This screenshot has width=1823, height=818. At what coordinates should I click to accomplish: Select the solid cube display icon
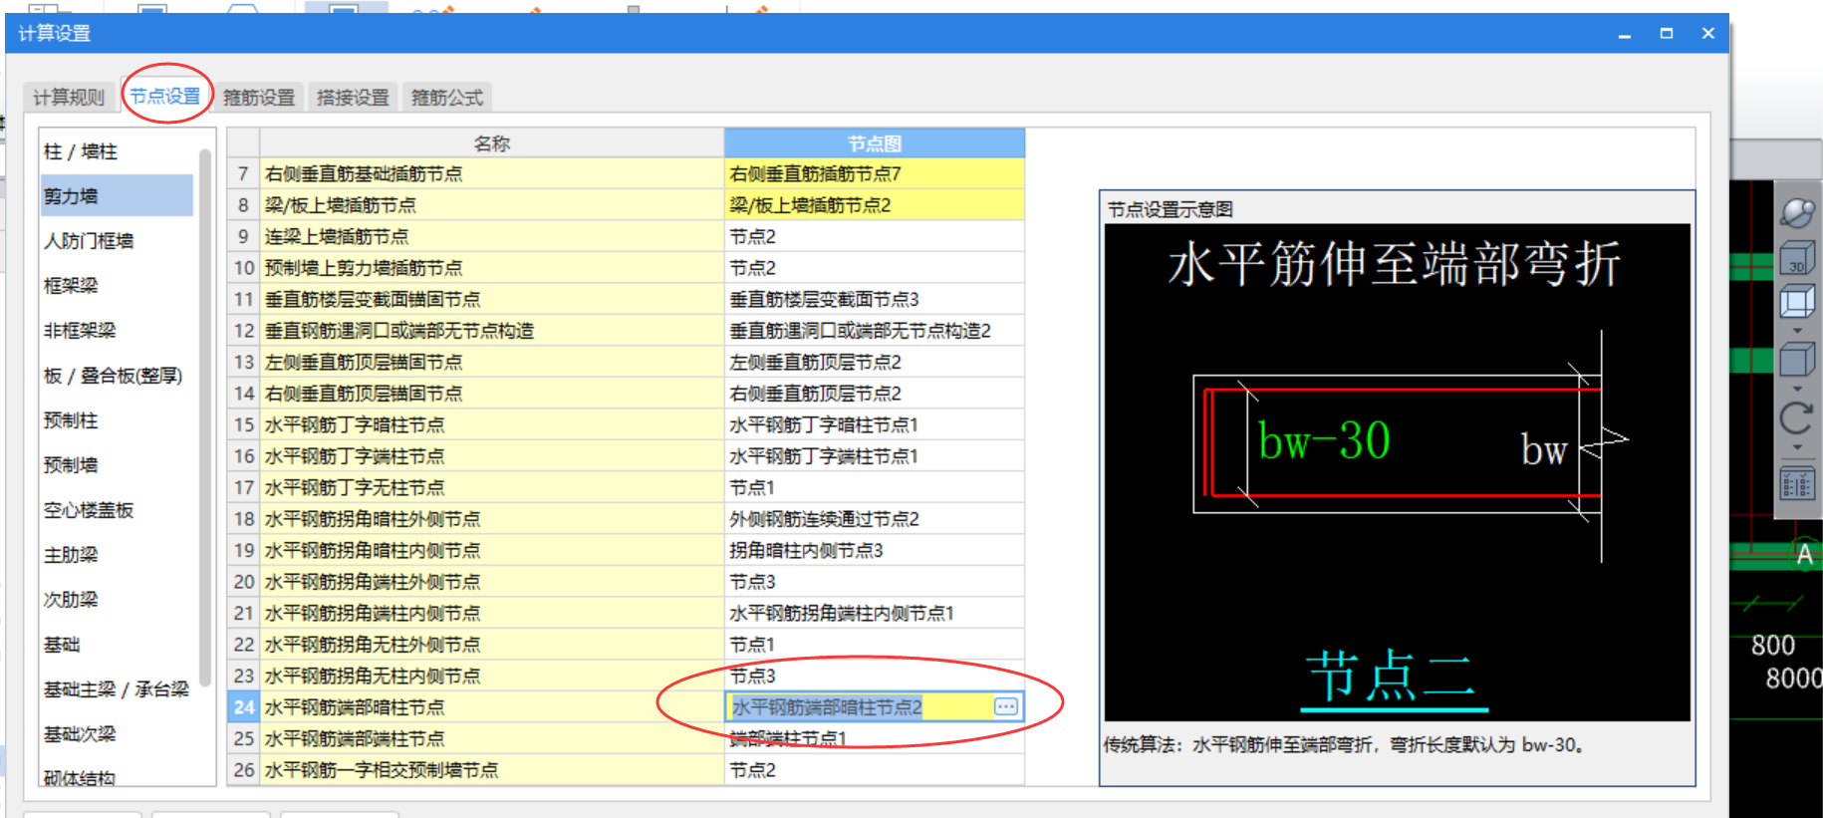1797,359
